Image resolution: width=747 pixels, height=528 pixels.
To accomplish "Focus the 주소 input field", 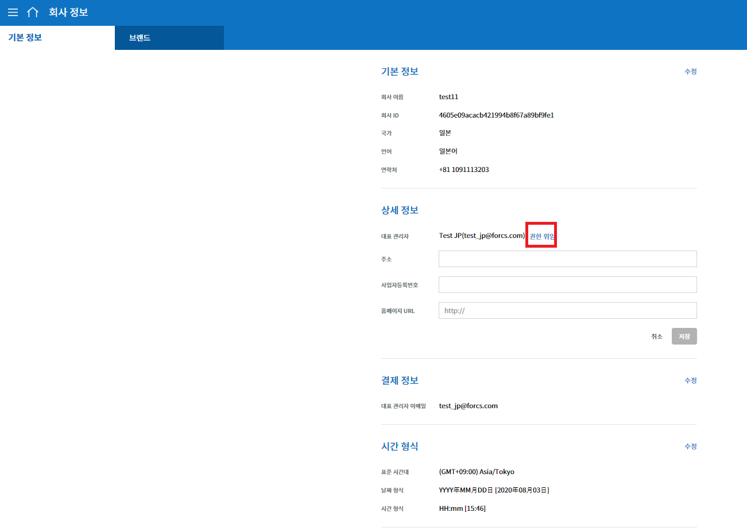I will click(568, 259).
